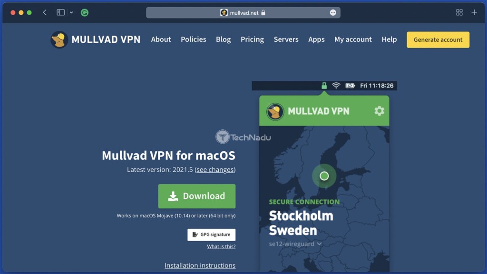Go to the Blog
Screen dimensions: 487x274
224,39
